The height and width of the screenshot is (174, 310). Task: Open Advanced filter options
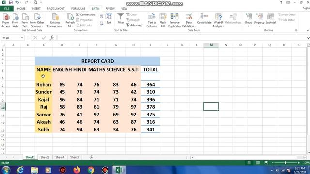(135, 25)
